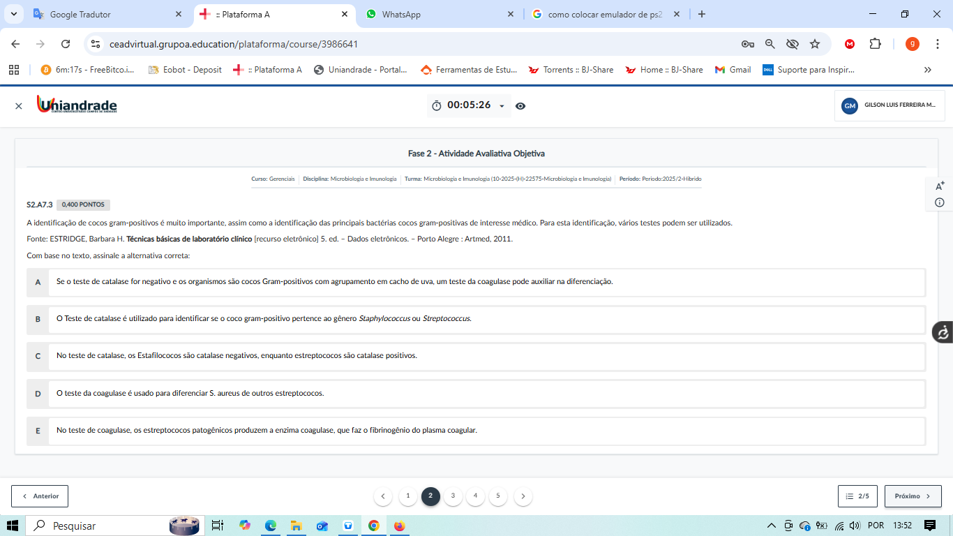Open the Chrome extensions puzzle icon
Screen dimensions: 953x536
click(x=875, y=44)
